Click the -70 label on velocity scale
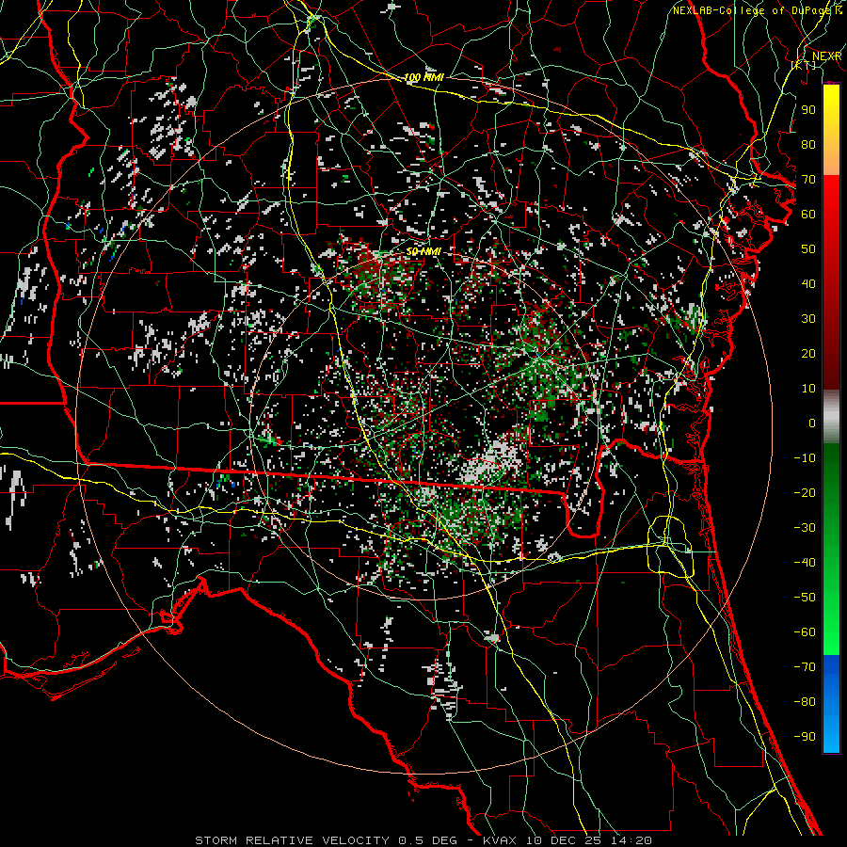The width and height of the screenshot is (847, 847). click(805, 667)
